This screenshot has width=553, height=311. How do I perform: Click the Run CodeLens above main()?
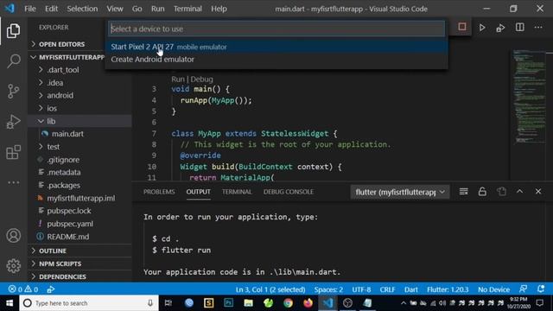click(178, 79)
